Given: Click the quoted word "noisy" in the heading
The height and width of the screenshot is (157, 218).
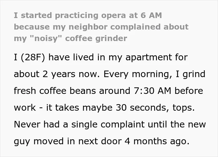Looking at the screenshot, I should [46, 39].
